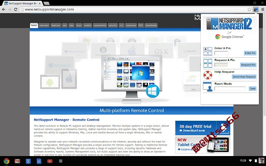The image size is (266, 166).
Task: Open the connectivity tab
Action: [100, 25]
